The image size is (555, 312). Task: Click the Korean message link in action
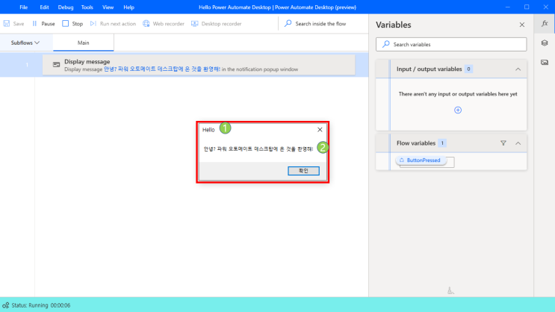tap(162, 69)
